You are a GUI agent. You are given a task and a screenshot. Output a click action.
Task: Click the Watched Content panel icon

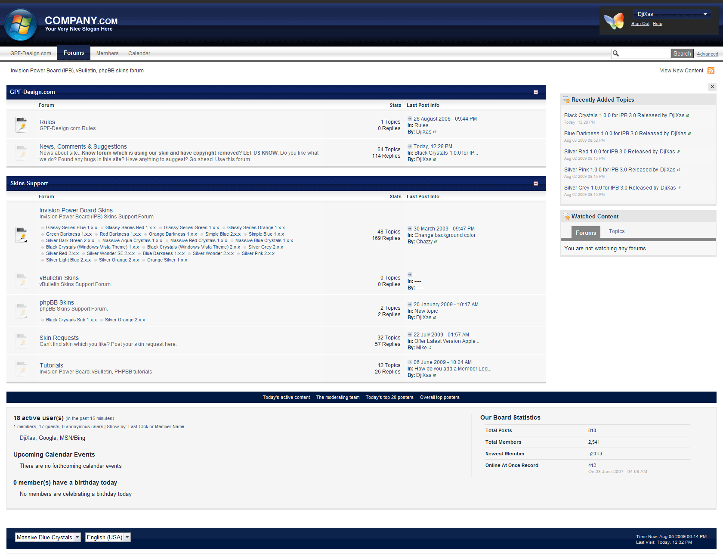click(x=566, y=216)
